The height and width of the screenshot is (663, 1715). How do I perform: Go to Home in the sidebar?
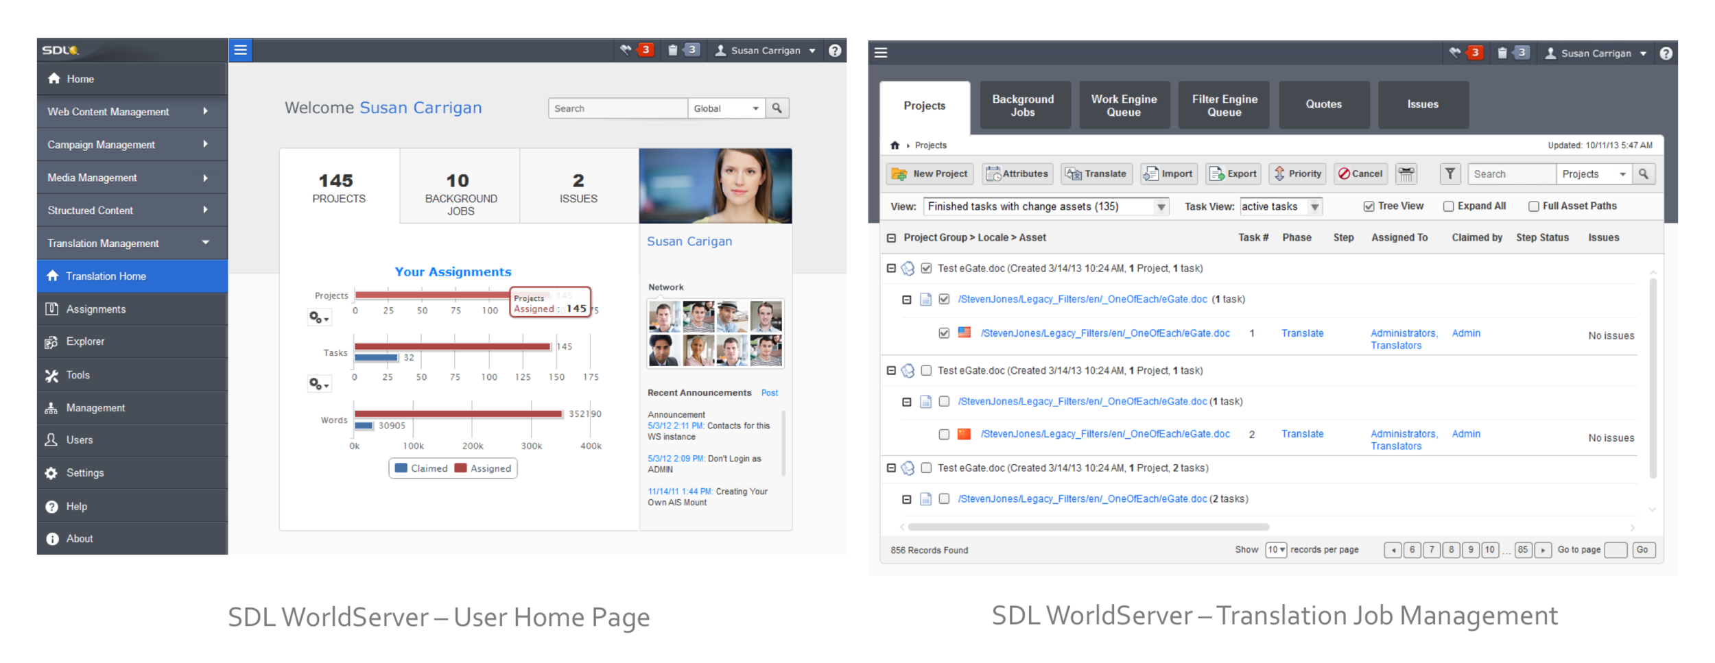pos(132,79)
